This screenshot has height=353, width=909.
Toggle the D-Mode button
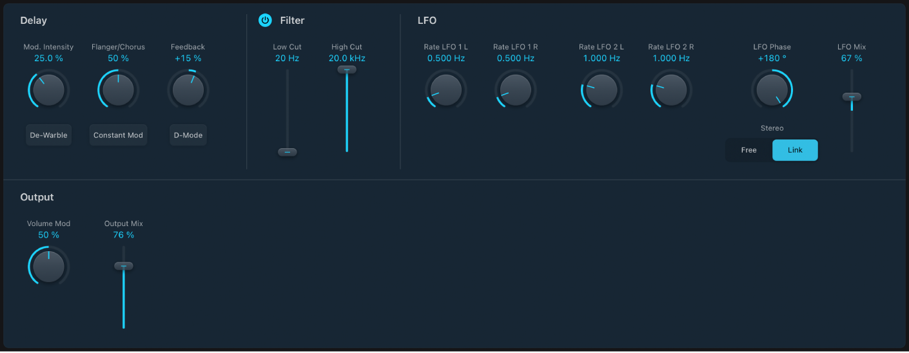coord(188,135)
